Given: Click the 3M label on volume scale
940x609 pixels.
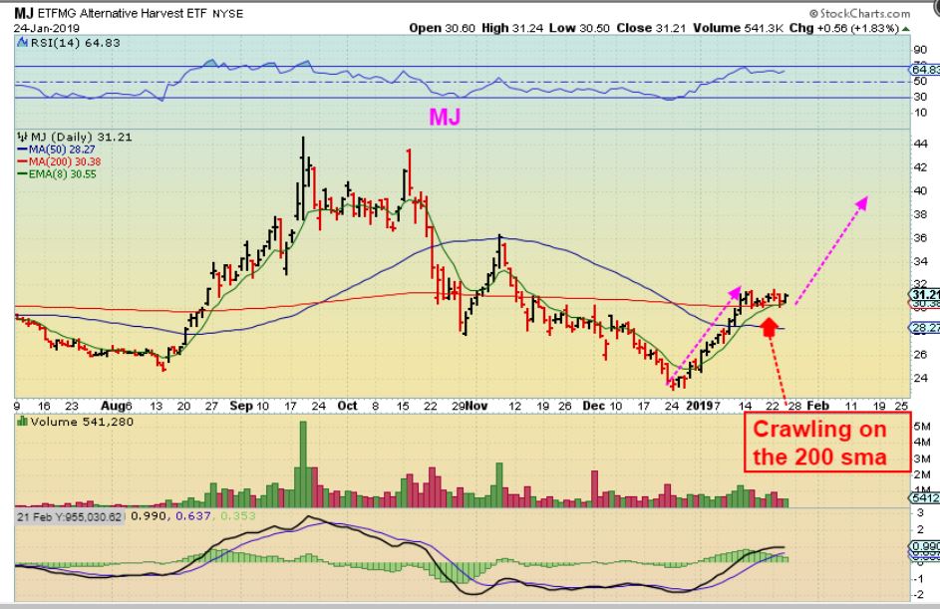Looking at the screenshot, I should (921, 458).
